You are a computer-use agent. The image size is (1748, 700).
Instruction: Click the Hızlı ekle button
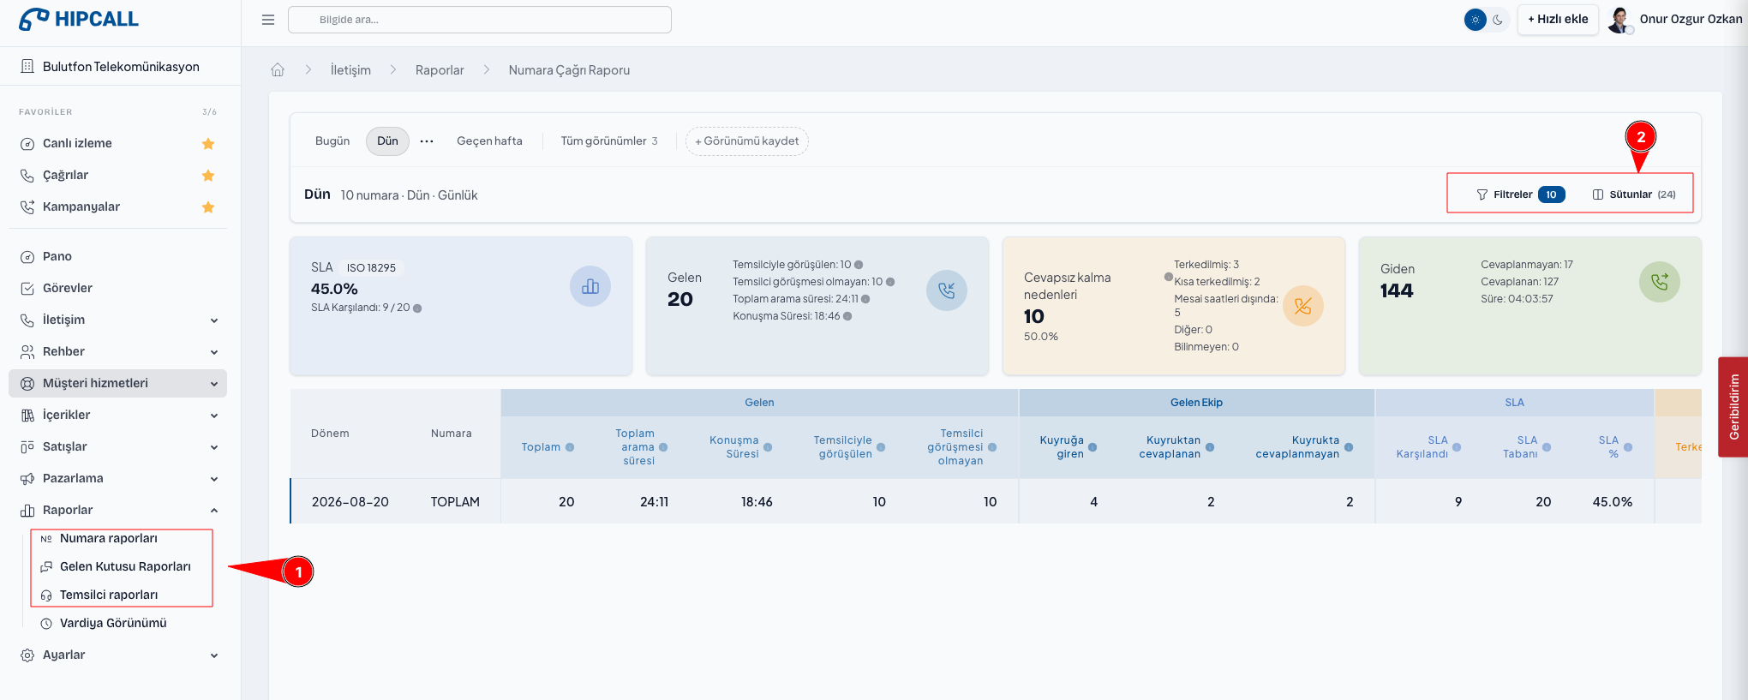point(1558,20)
